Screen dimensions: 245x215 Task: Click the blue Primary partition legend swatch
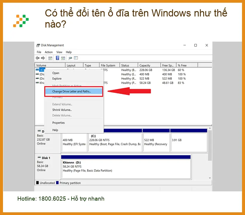coord(57,183)
